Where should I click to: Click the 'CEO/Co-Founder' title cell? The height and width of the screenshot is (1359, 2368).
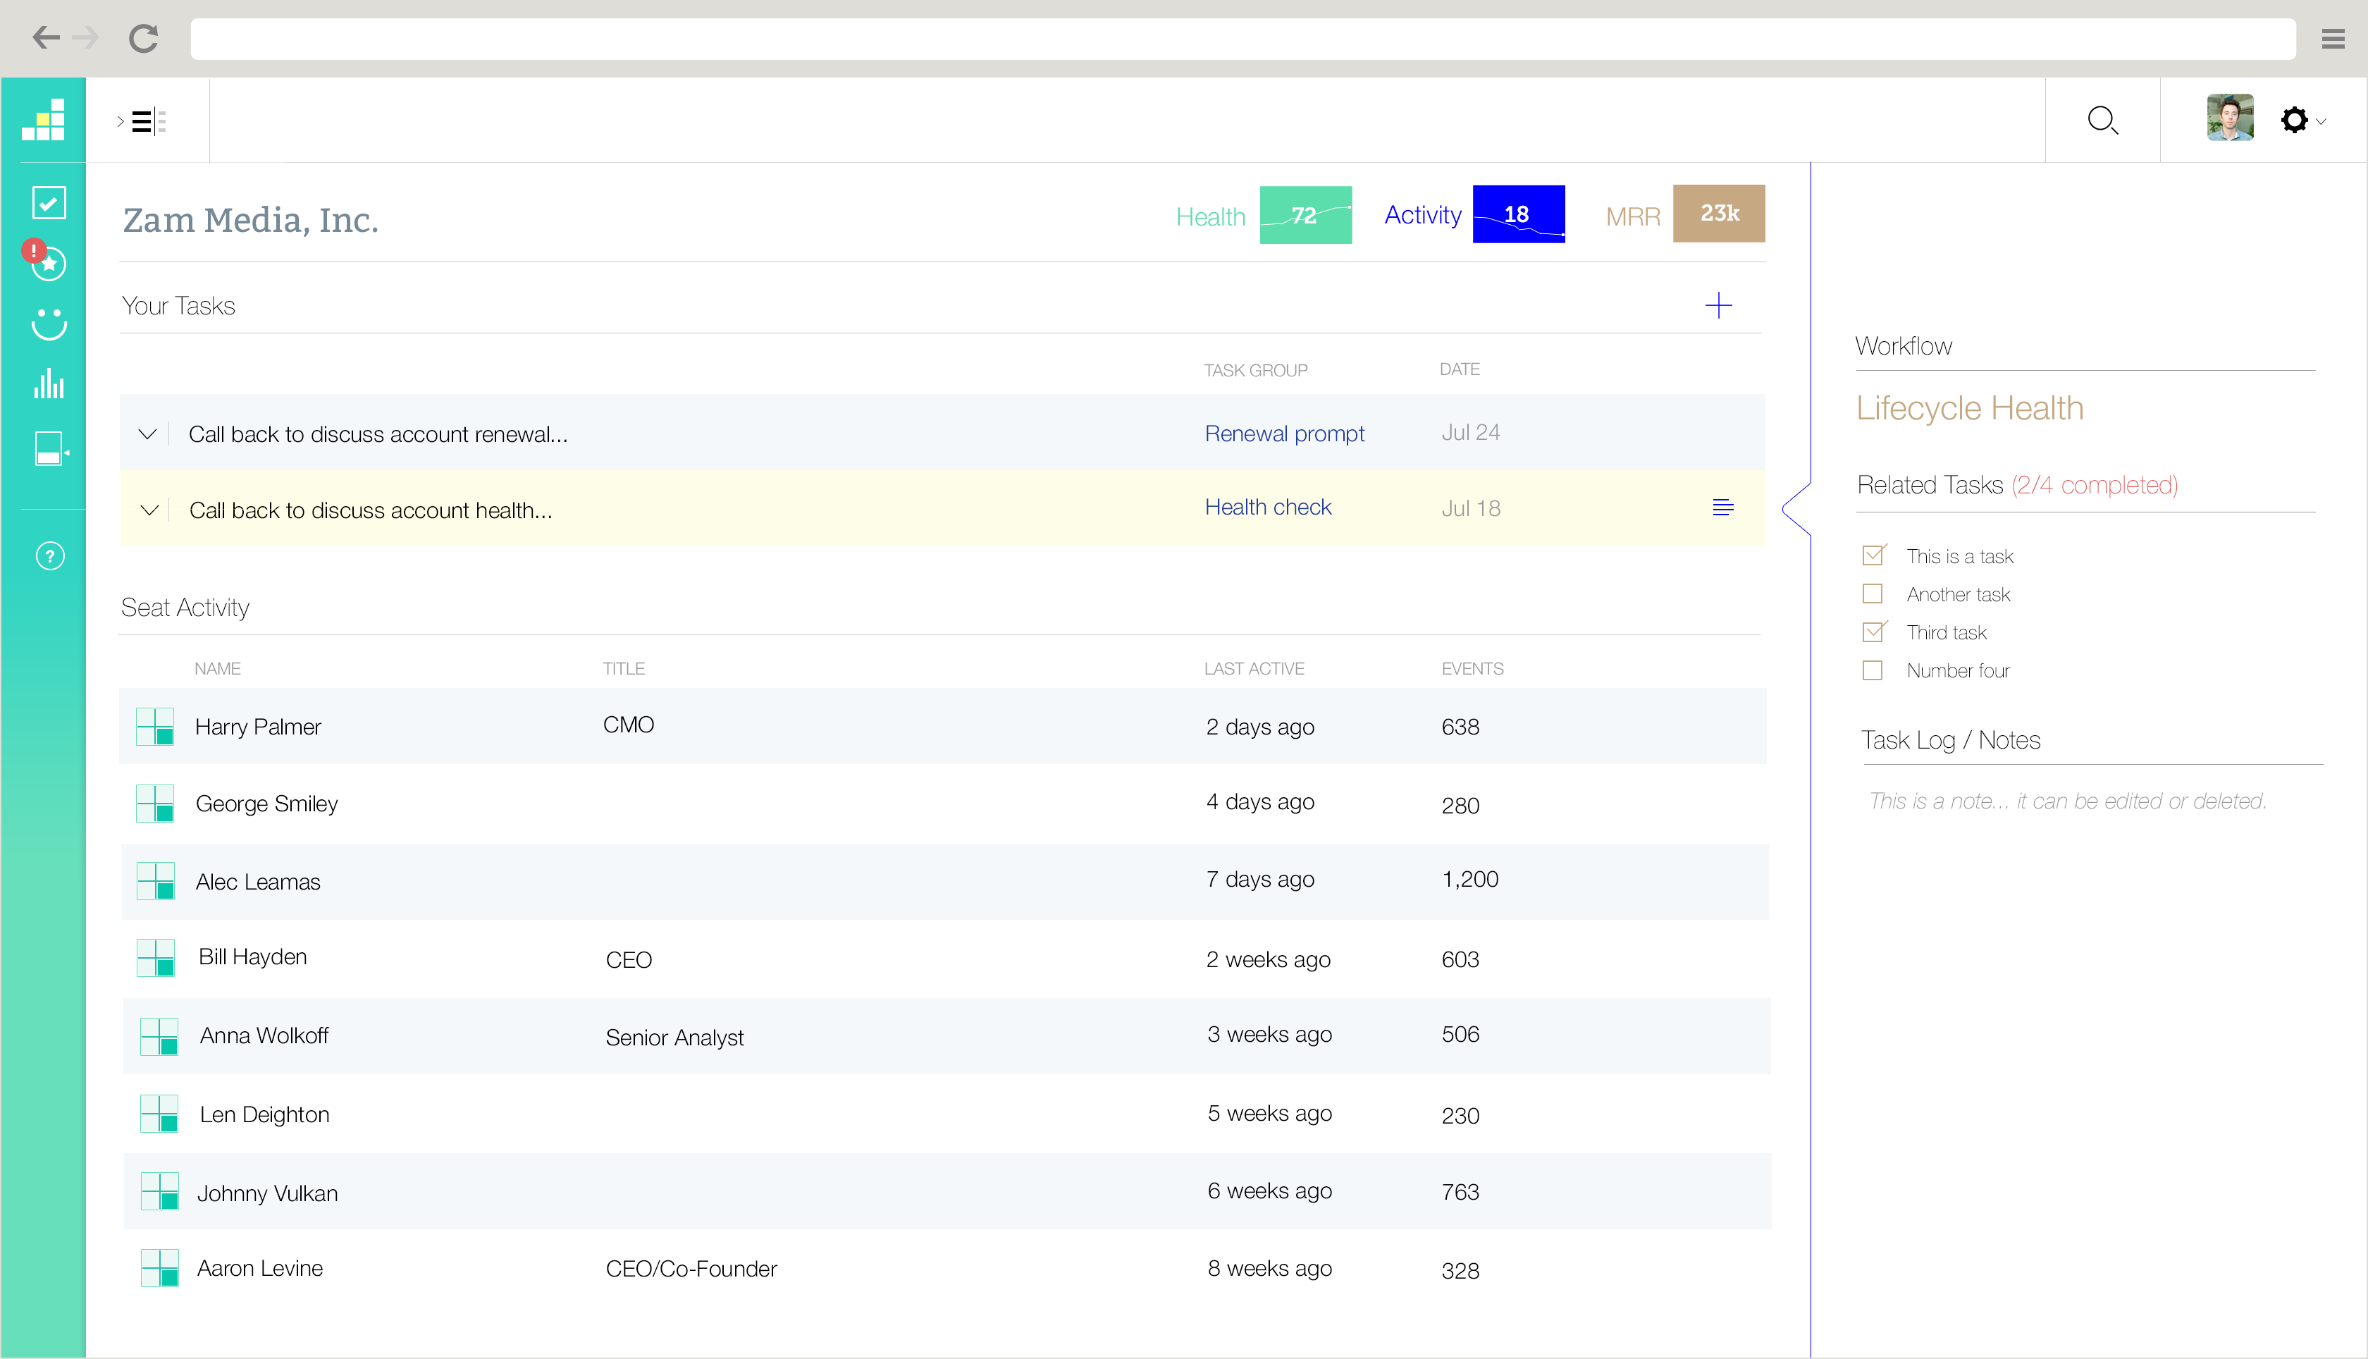[691, 1269]
